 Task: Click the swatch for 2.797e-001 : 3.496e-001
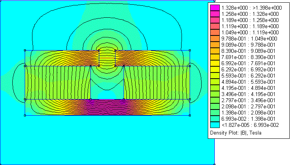coord(215,100)
